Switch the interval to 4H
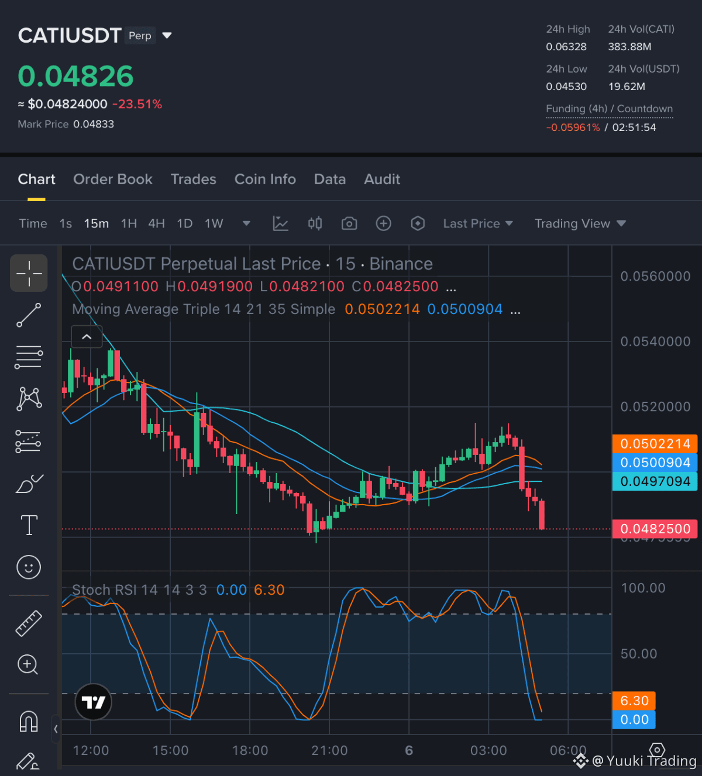 point(156,223)
